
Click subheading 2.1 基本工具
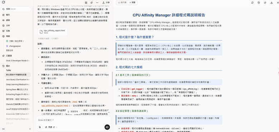coord(133,75)
